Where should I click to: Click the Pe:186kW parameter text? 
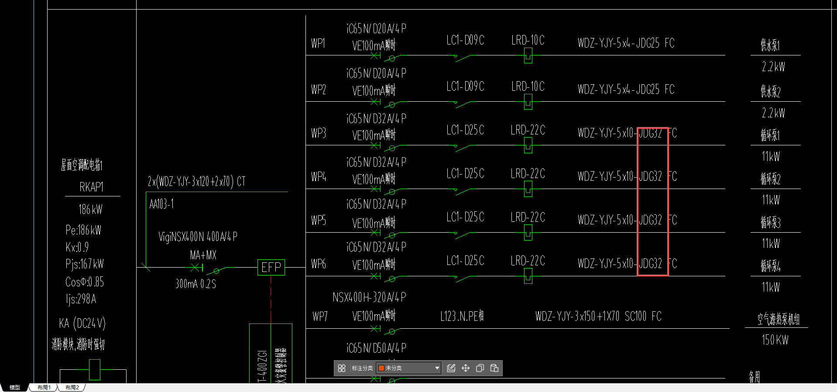pyautogui.click(x=83, y=230)
